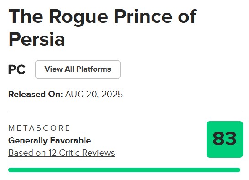Click the View All Platforms button
The height and width of the screenshot is (180, 249).
78,69
